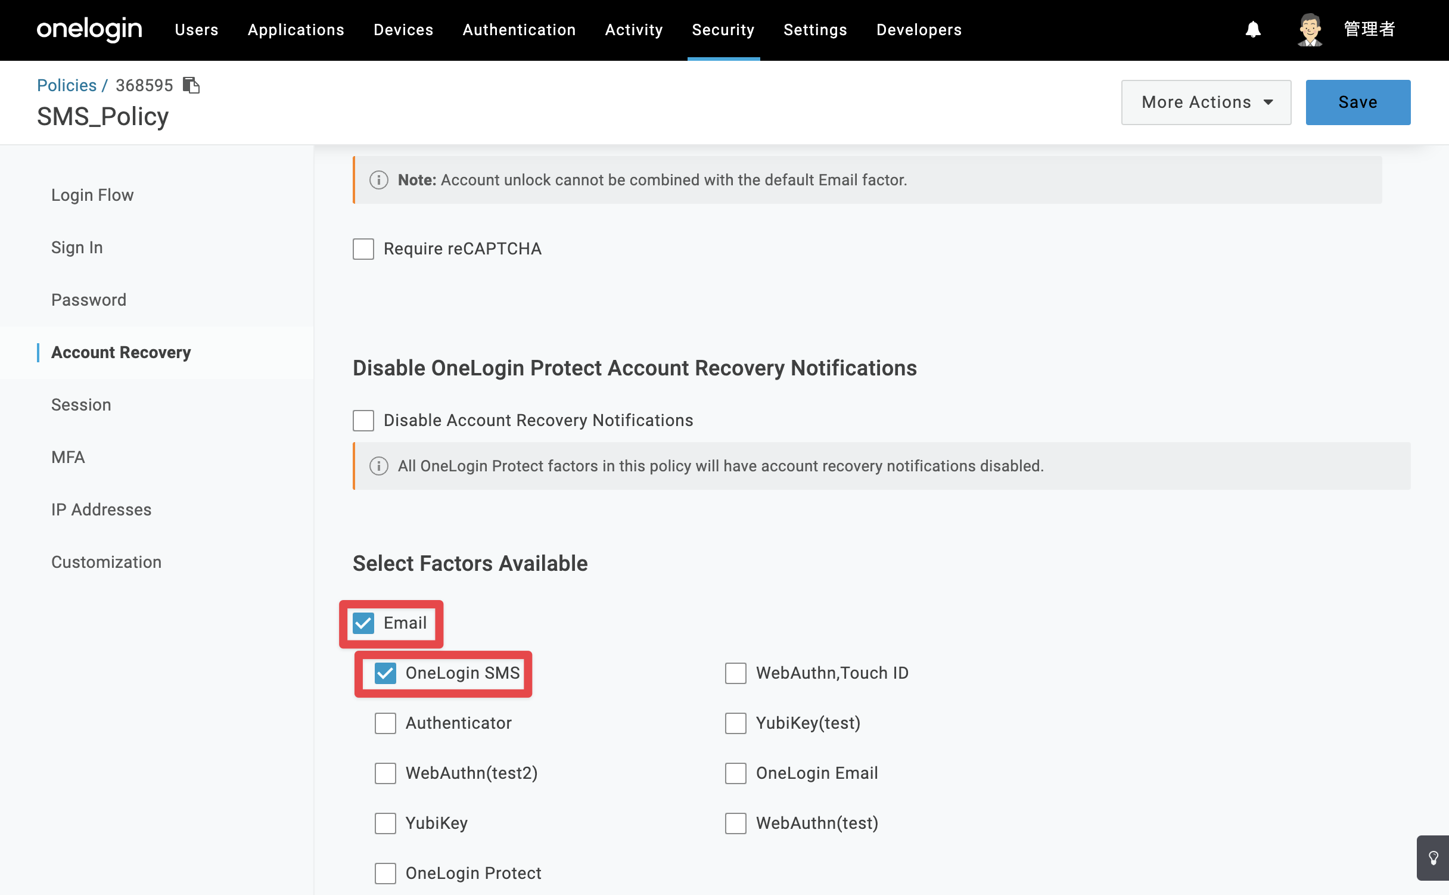The width and height of the screenshot is (1449, 895).
Task: Click the info icon beside OneLogin Protect notice
Action: click(x=379, y=466)
